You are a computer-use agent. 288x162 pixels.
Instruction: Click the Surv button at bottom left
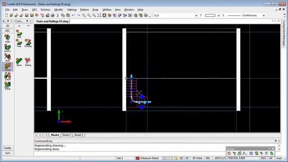point(8,153)
